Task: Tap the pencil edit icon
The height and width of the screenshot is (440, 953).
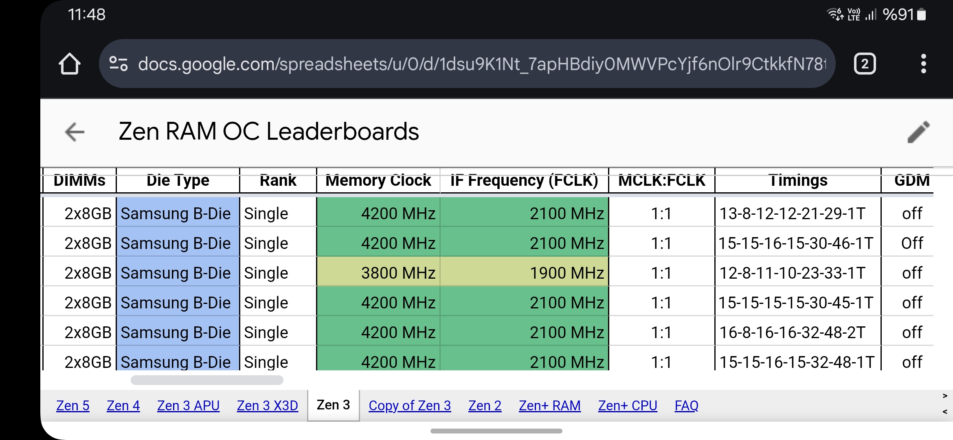Action: coord(919,132)
